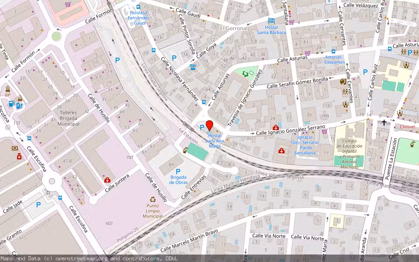Click the red medical cross near Ignacio Glez. Serrano

[x=282, y=151]
